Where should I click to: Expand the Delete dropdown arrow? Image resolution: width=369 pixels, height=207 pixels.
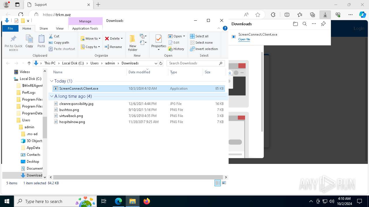click(122, 39)
